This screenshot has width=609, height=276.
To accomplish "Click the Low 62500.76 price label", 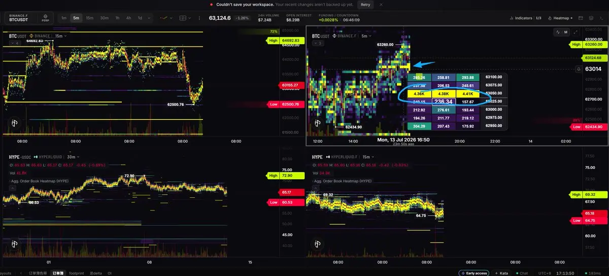I will point(284,105).
